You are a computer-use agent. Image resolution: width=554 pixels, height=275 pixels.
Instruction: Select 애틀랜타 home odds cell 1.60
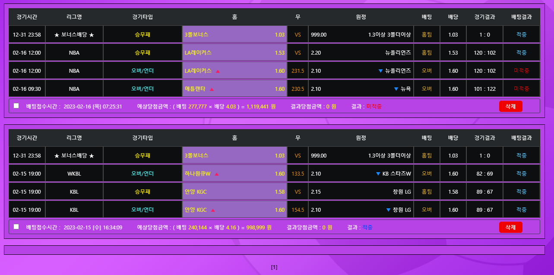pyautogui.click(x=234, y=89)
